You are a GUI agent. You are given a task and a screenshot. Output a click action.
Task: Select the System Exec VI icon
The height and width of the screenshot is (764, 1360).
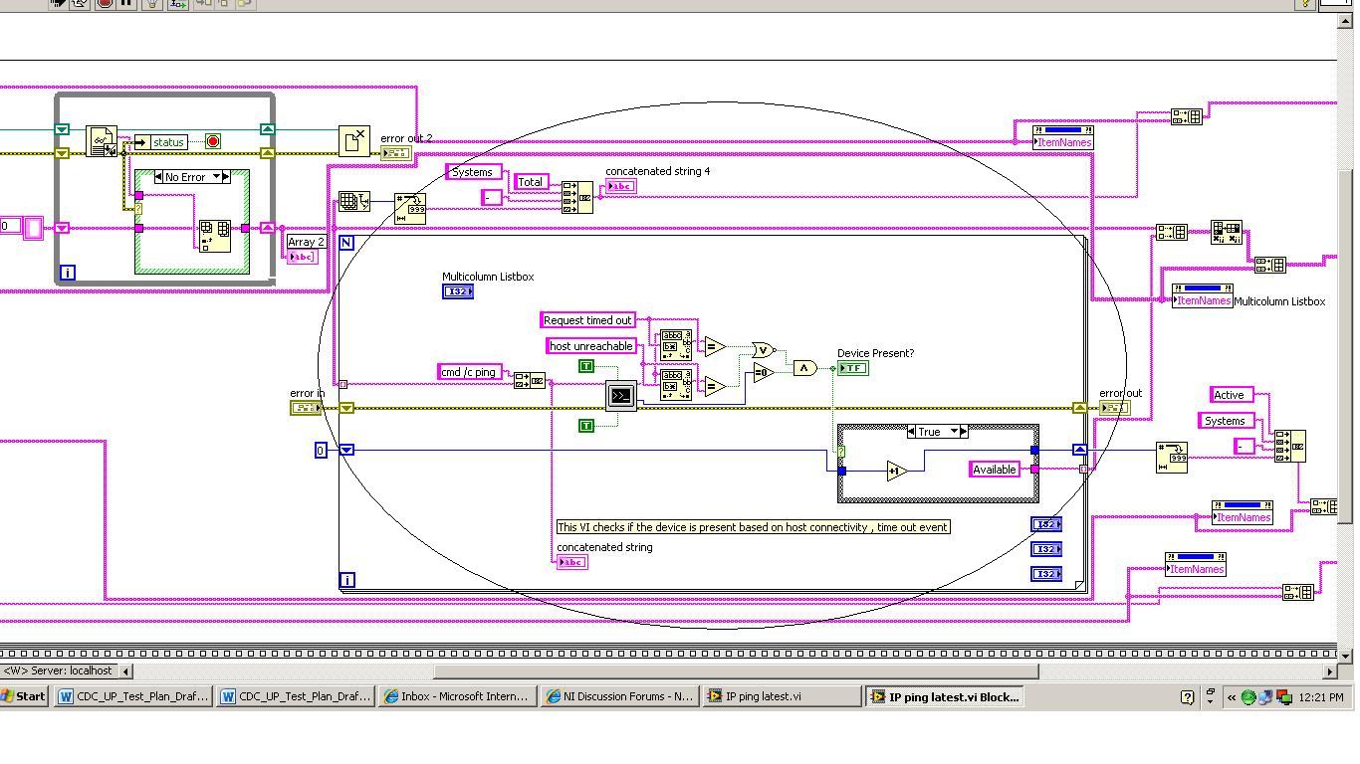(620, 396)
